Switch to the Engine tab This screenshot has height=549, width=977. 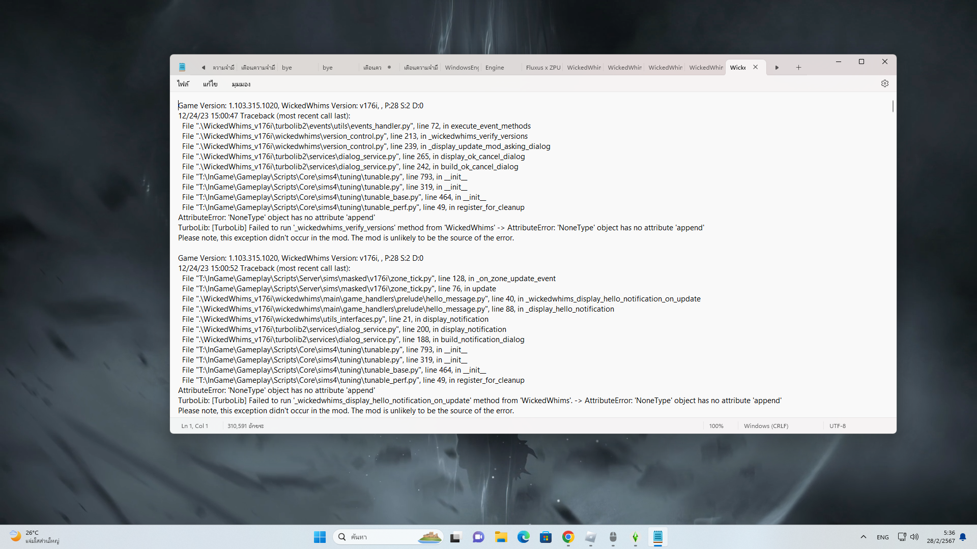pyautogui.click(x=501, y=68)
